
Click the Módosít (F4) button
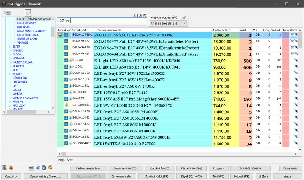241,176
